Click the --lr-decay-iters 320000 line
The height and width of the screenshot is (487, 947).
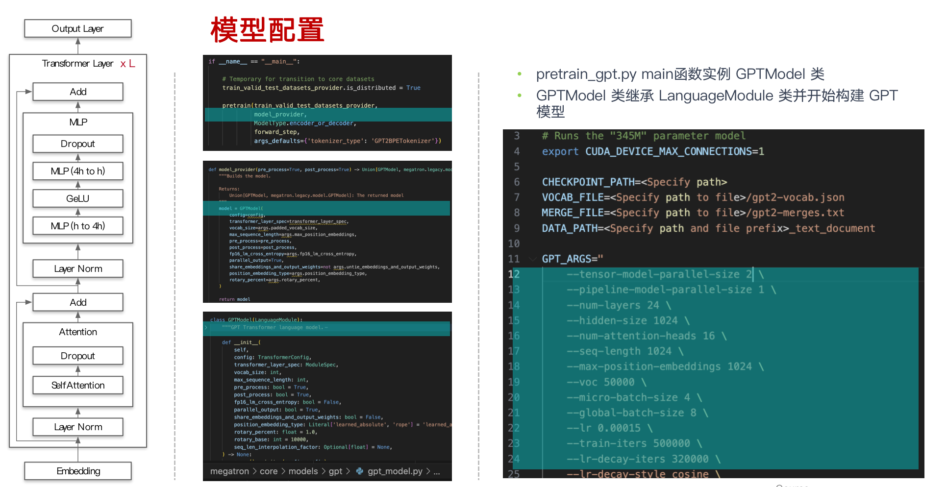pos(644,459)
